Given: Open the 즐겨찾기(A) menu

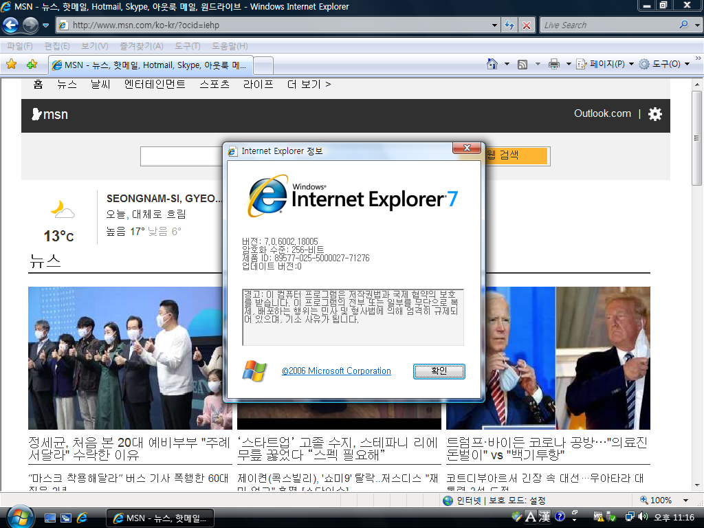Looking at the screenshot, I should pos(142,46).
